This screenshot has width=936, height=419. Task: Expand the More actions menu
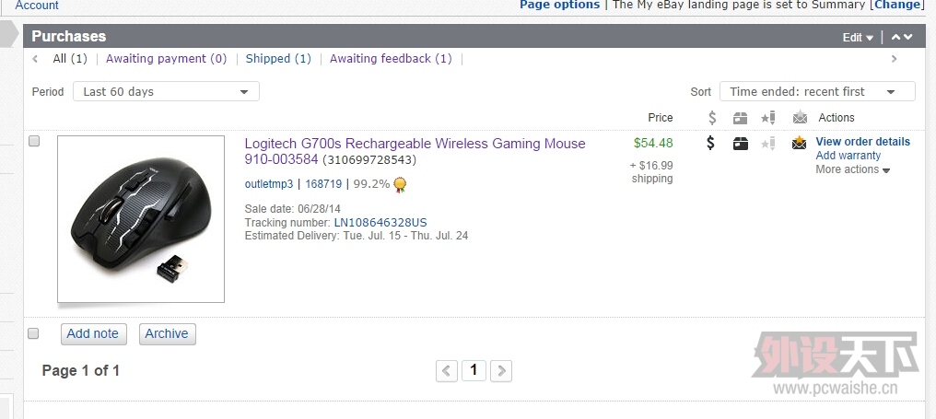point(852,169)
